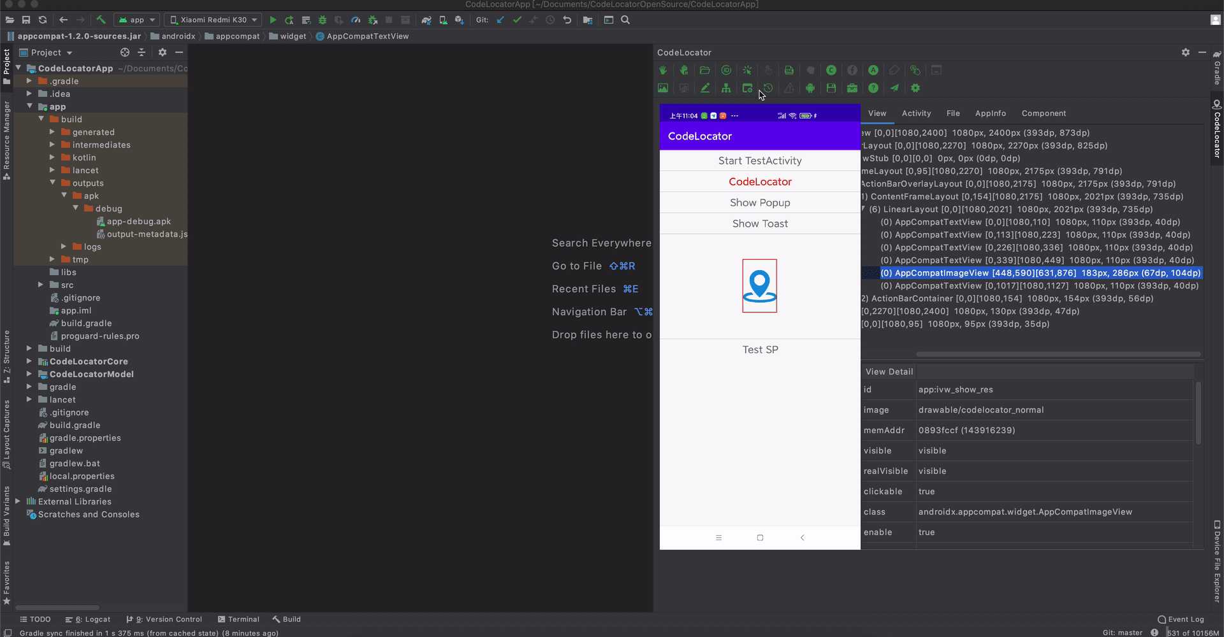Click the app:ivw_show_res id value
Image resolution: width=1224 pixels, height=637 pixels.
[955, 390]
